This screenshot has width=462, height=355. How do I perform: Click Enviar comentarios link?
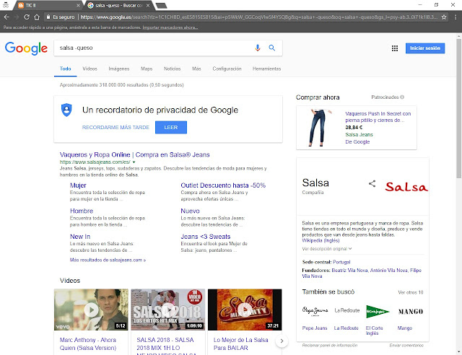(406, 345)
